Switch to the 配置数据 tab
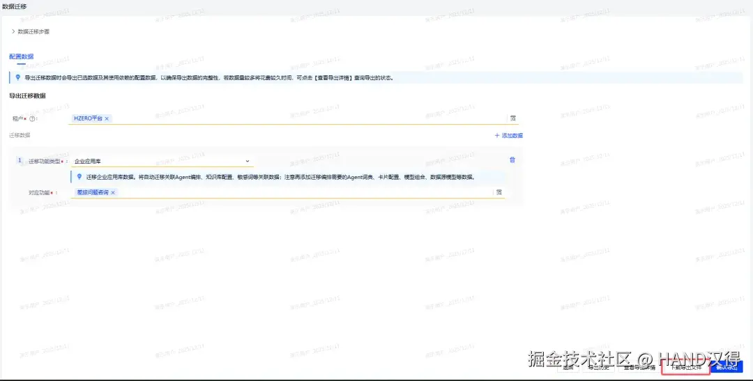 click(21, 56)
